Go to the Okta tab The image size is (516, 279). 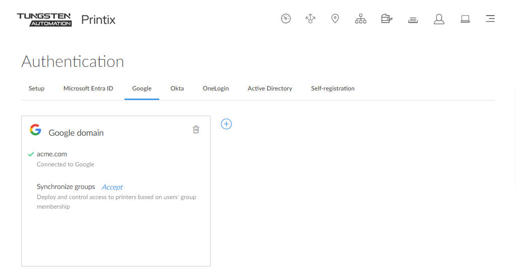pyautogui.click(x=177, y=88)
